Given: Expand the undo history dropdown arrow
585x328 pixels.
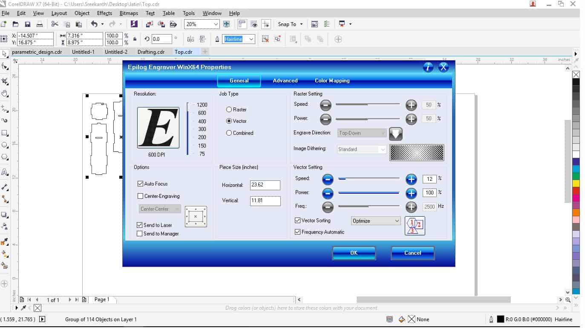Looking at the screenshot, I should (102, 24).
